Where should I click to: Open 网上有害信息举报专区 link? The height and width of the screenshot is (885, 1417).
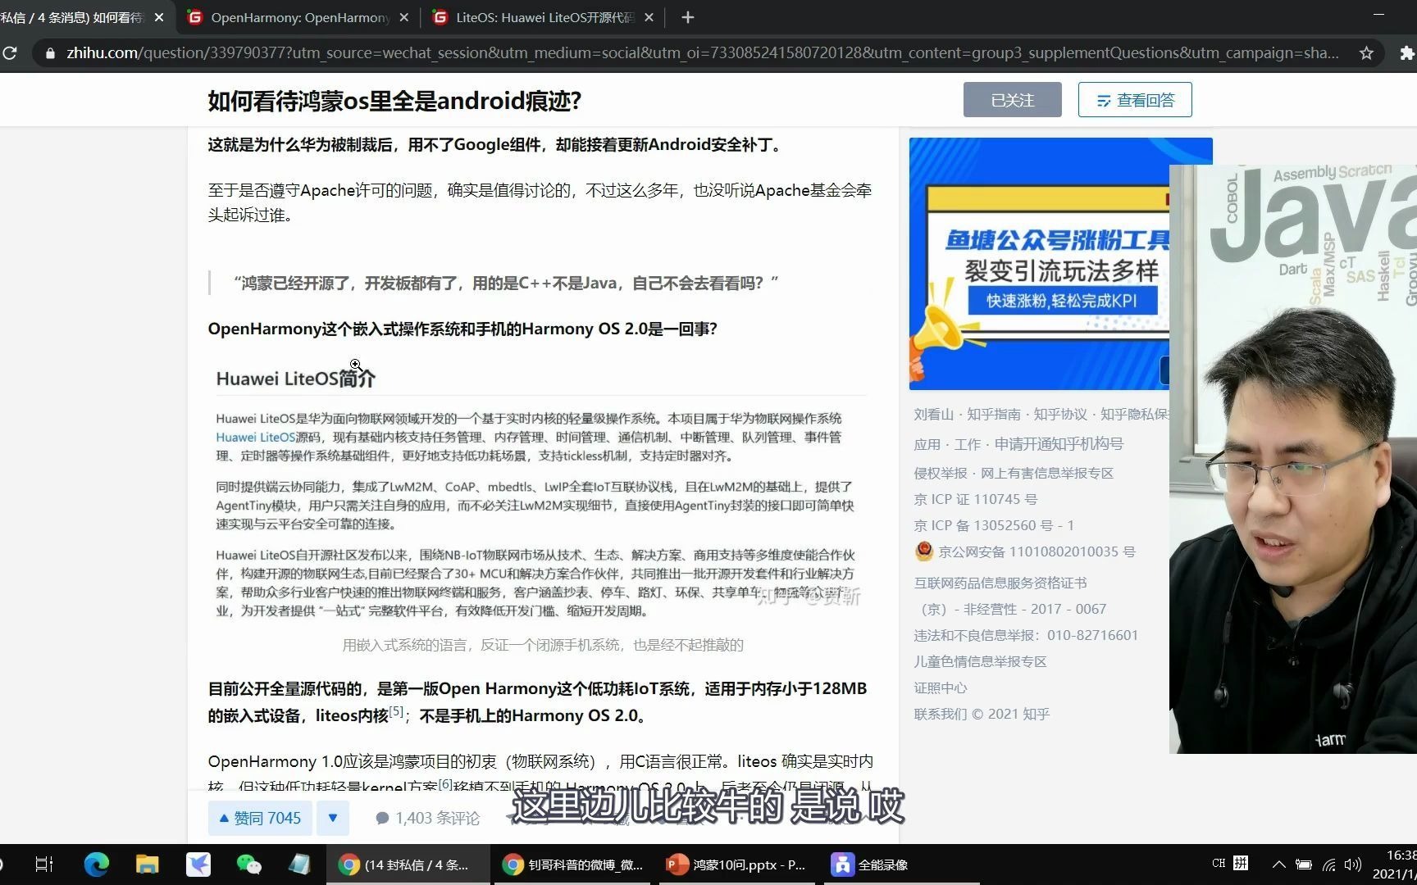pos(1047,473)
